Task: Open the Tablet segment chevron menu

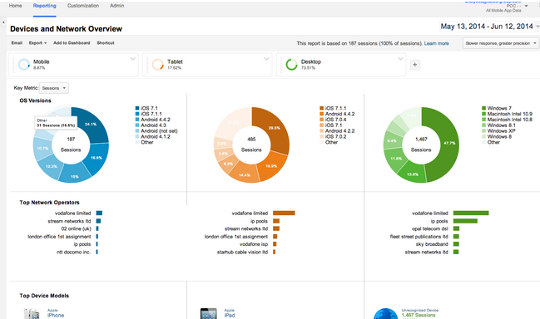Action: (266, 59)
